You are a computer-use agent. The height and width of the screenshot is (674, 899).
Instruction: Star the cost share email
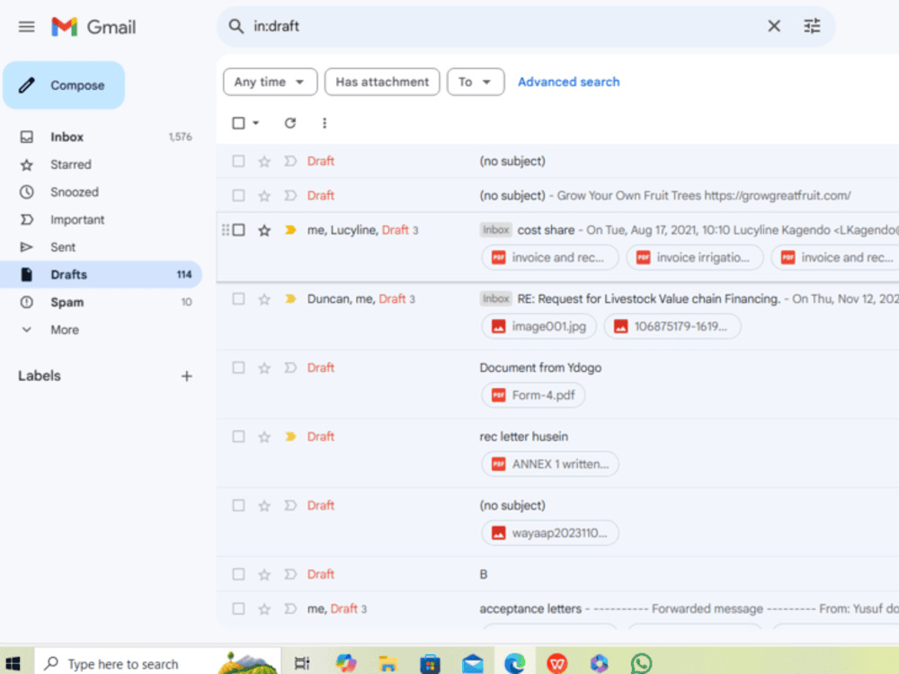point(263,230)
